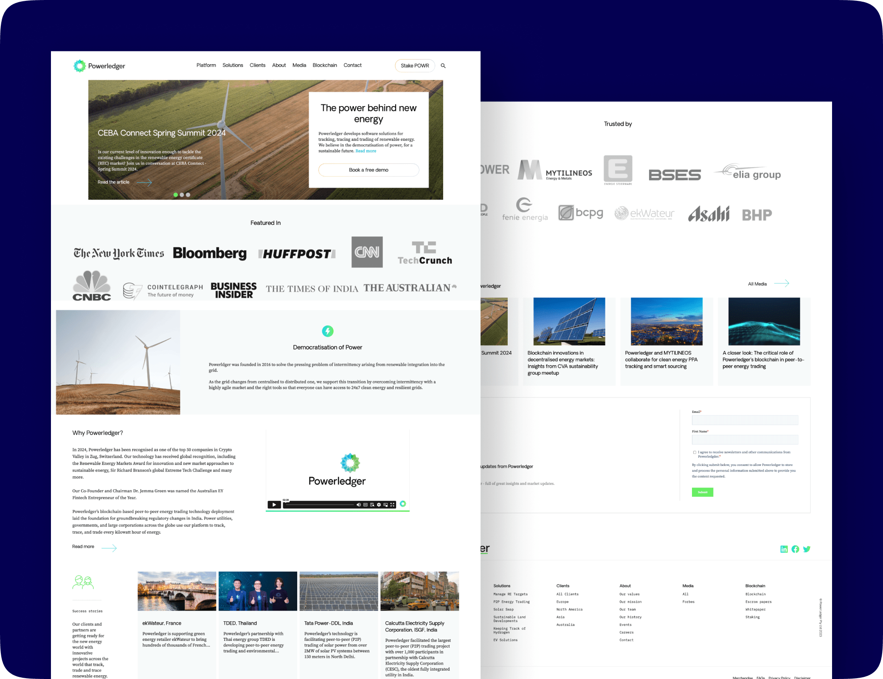The width and height of the screenshot is (883, 679).
Task: Tick the newsletter consent checkbox
Action: (x=695, y=452)
